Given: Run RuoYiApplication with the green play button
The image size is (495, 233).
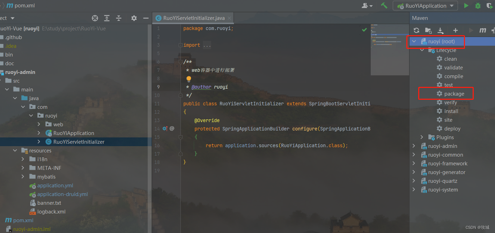Looking at the screenshot, I should (x=466, y=6).
